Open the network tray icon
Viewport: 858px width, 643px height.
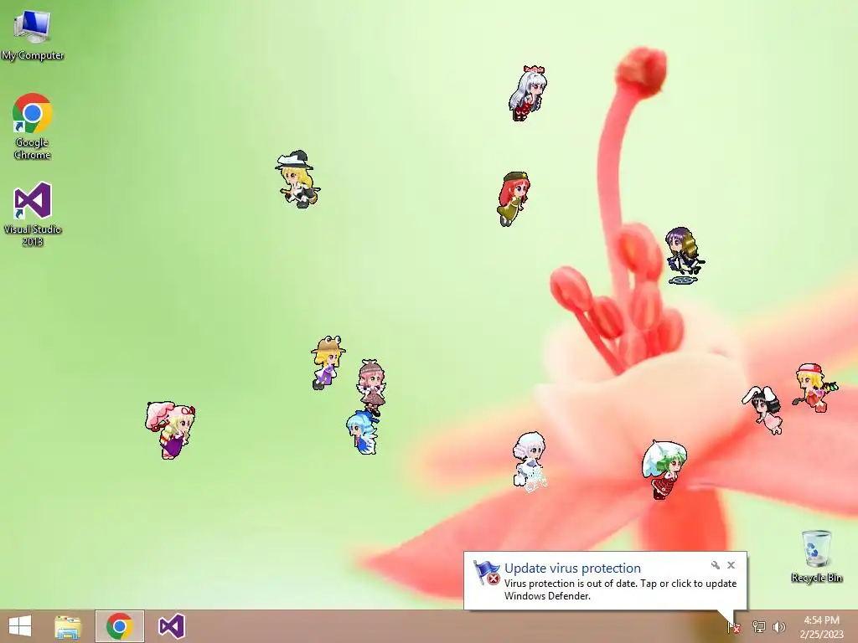[758, 627]
